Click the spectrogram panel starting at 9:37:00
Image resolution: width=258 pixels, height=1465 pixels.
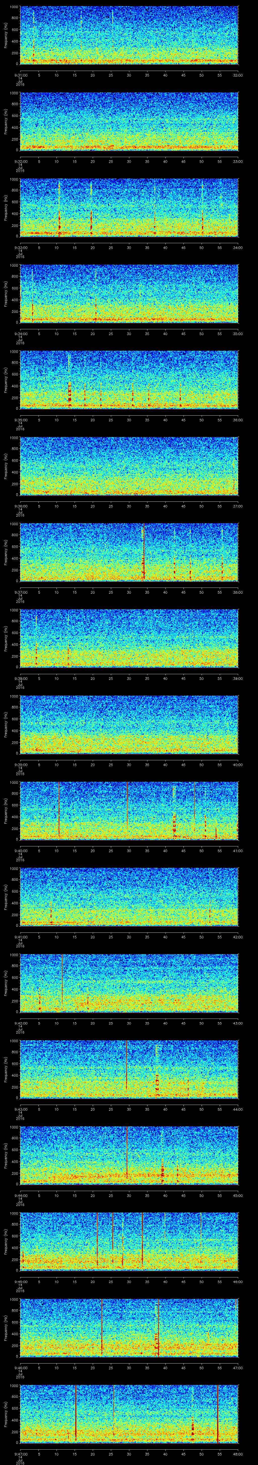pos(129,552)
